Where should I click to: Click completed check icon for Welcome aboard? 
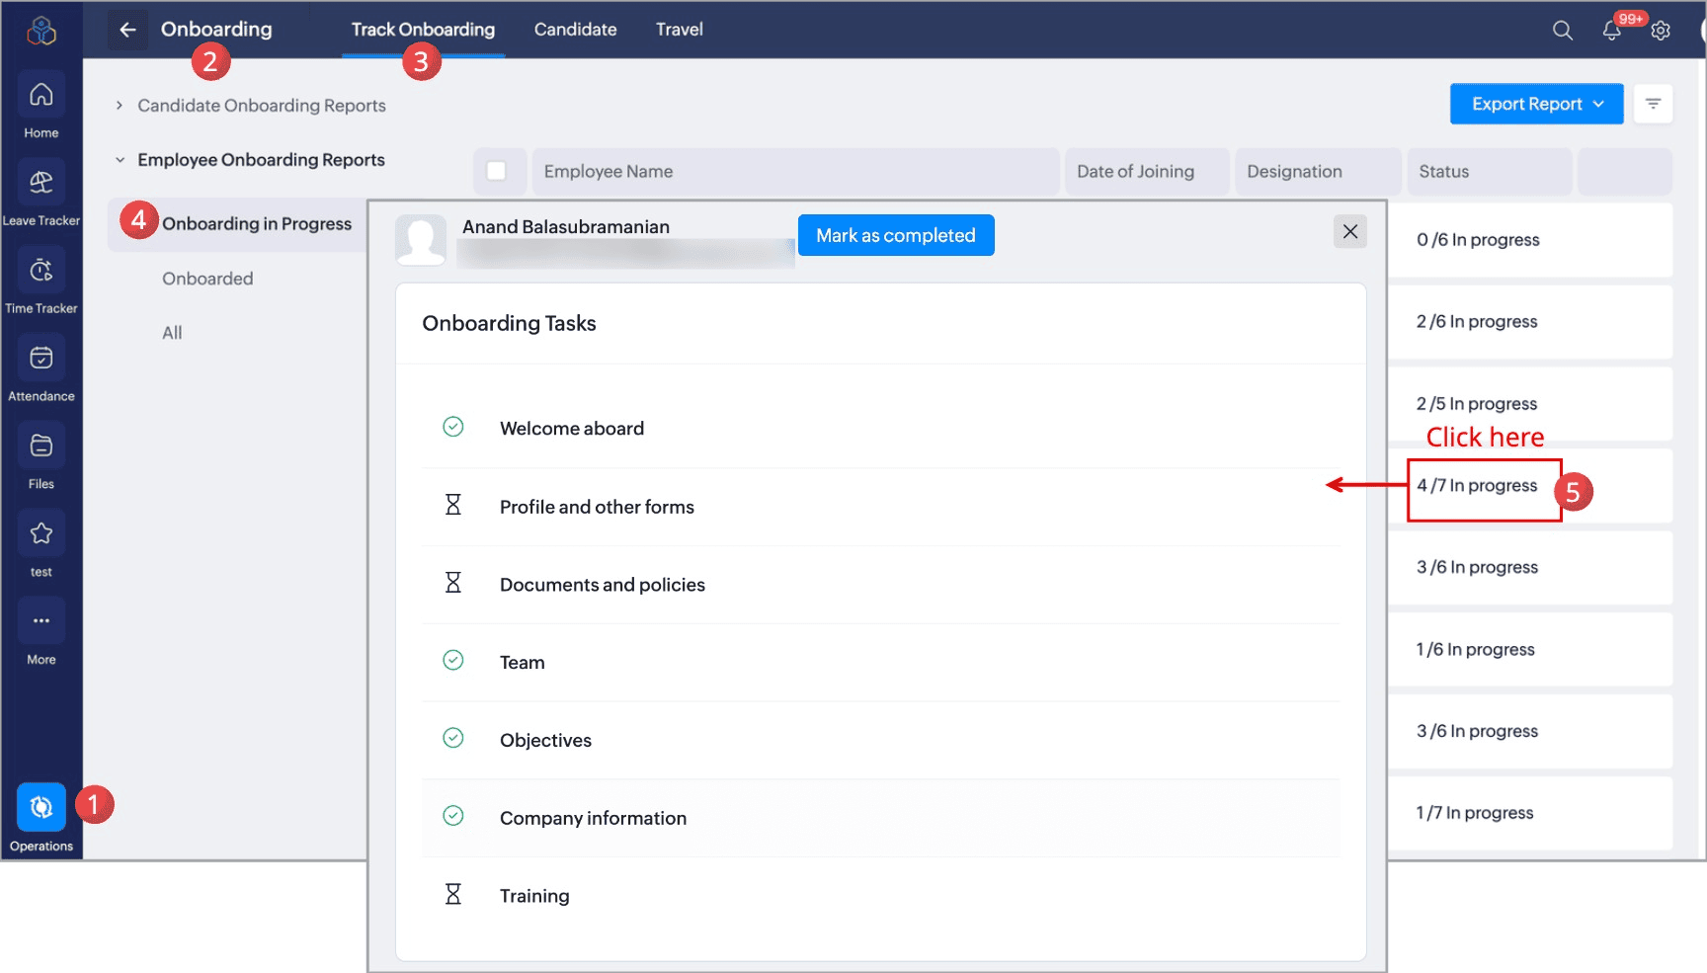click(x=453, y=427)
